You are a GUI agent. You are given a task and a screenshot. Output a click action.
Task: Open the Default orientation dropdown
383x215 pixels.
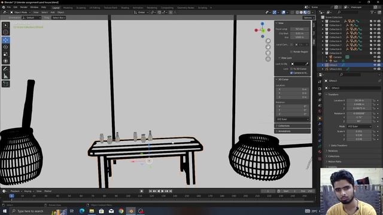pos(31,17)
